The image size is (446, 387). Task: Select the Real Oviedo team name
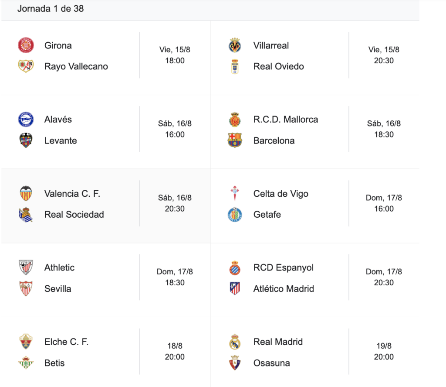tap(279, 66)
